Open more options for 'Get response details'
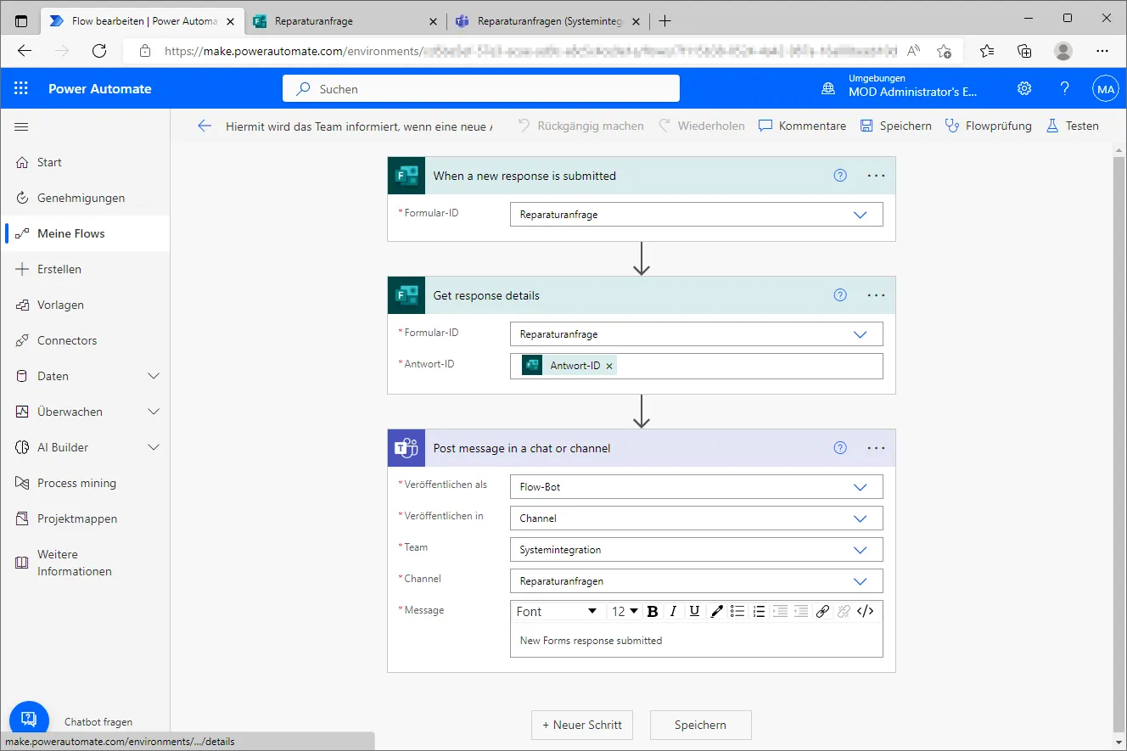The image size is (1127, 751). pos(876,295)
